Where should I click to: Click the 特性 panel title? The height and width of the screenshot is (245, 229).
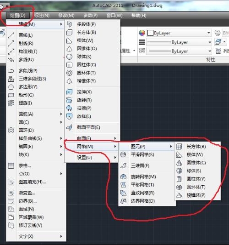tap(211, 60)
